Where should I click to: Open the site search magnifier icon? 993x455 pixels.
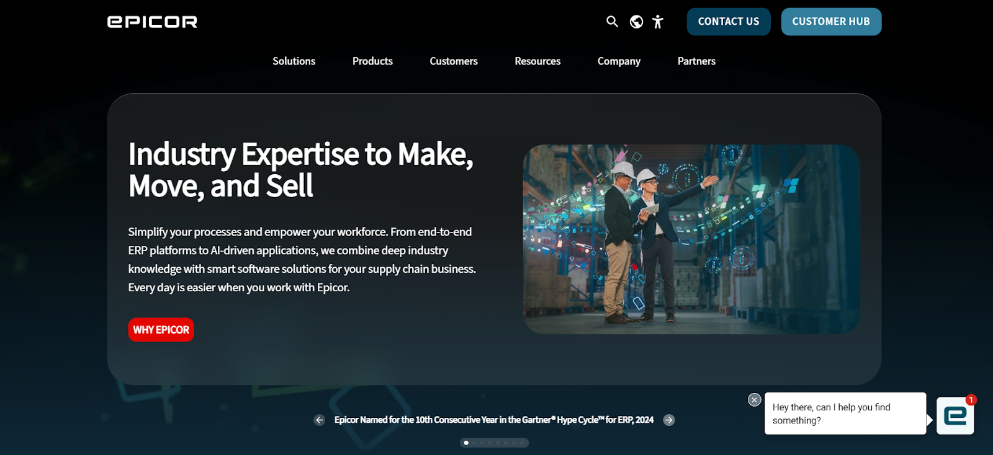(x=612, y=22)
